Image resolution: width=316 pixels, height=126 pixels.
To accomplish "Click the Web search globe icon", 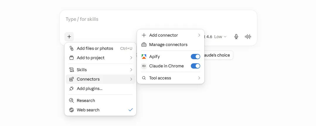I will click(72, 110).
